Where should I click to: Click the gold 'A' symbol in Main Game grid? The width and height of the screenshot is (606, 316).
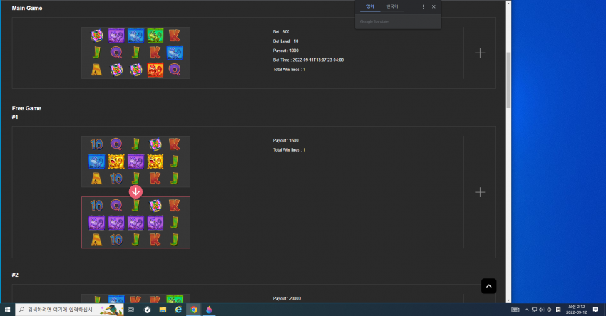coord(96,70)
